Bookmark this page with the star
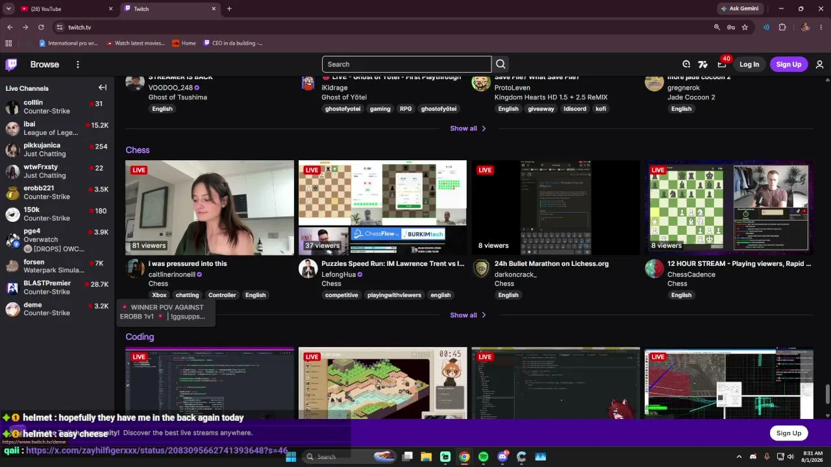The width and height of the screenshot is (831, 467). (745, 27)
